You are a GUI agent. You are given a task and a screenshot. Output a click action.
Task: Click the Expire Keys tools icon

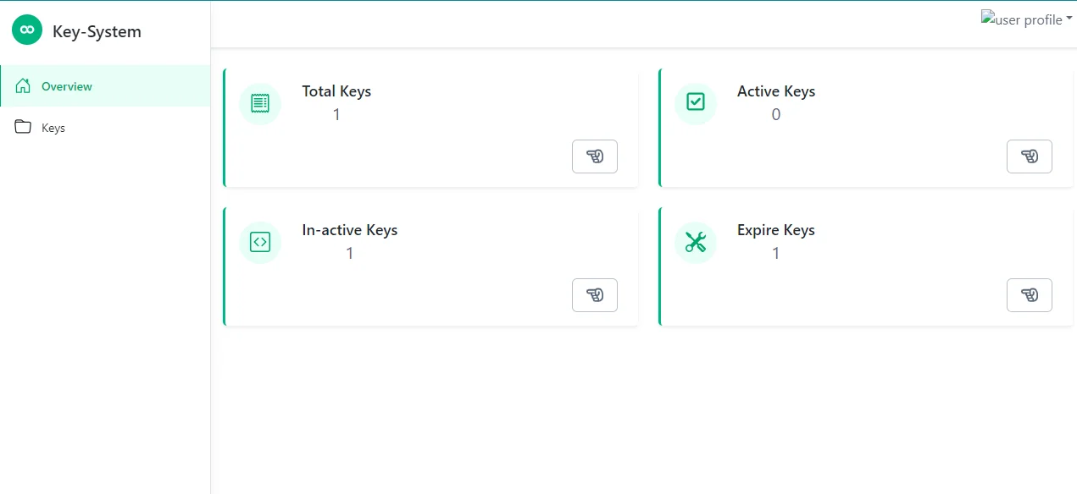pos(695,242)
